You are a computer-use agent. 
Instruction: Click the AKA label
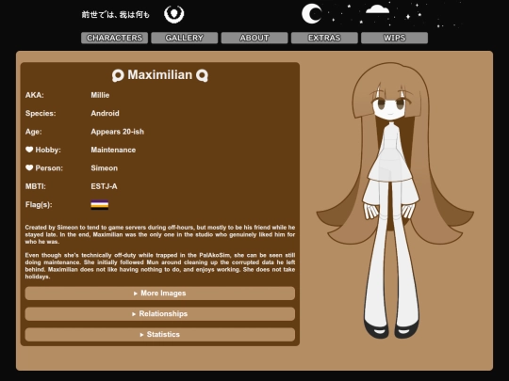pos(35,95)
